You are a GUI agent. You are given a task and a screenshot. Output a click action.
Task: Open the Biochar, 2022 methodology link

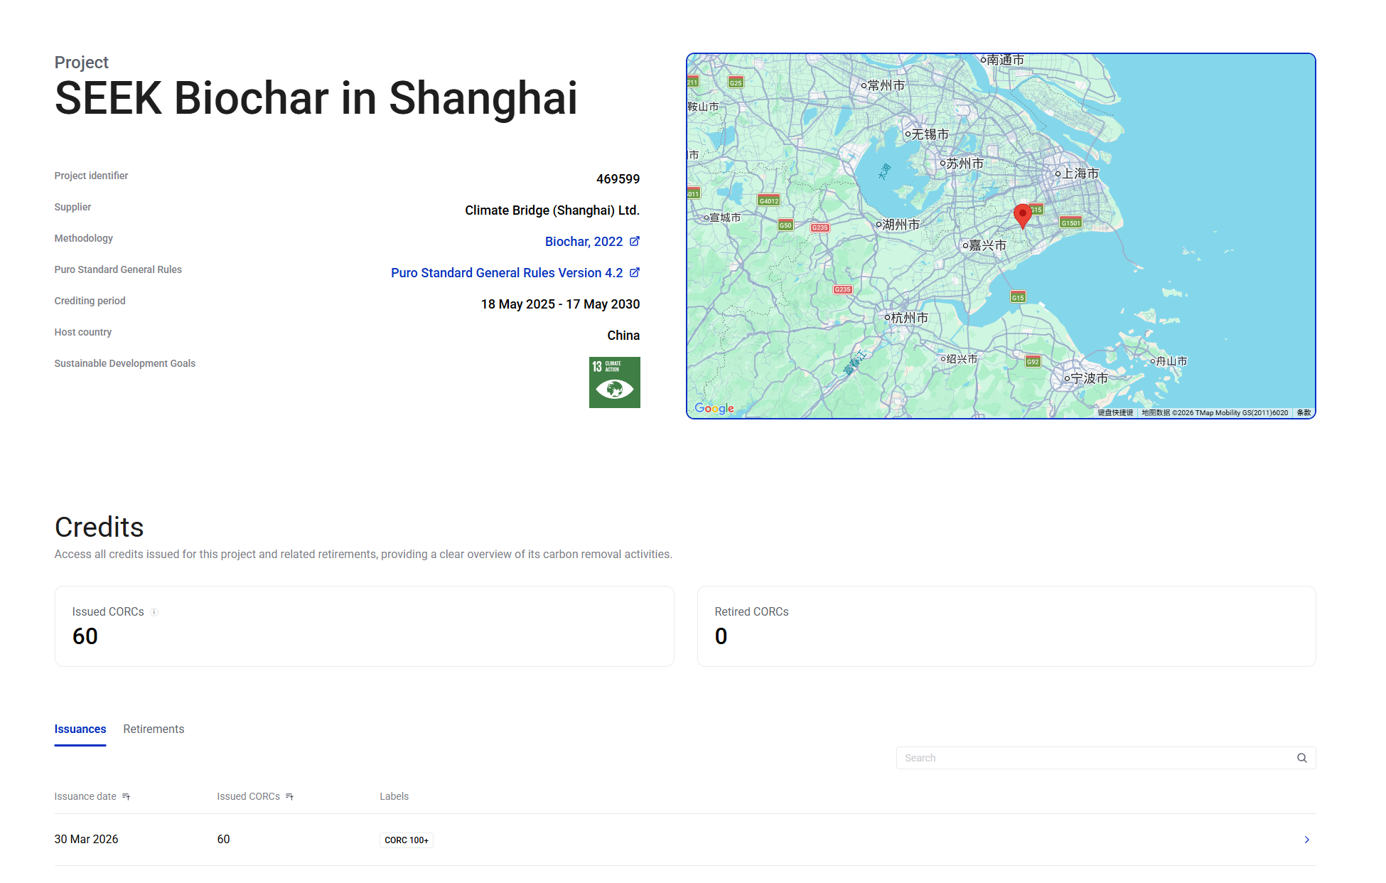[x=584, y=242]
